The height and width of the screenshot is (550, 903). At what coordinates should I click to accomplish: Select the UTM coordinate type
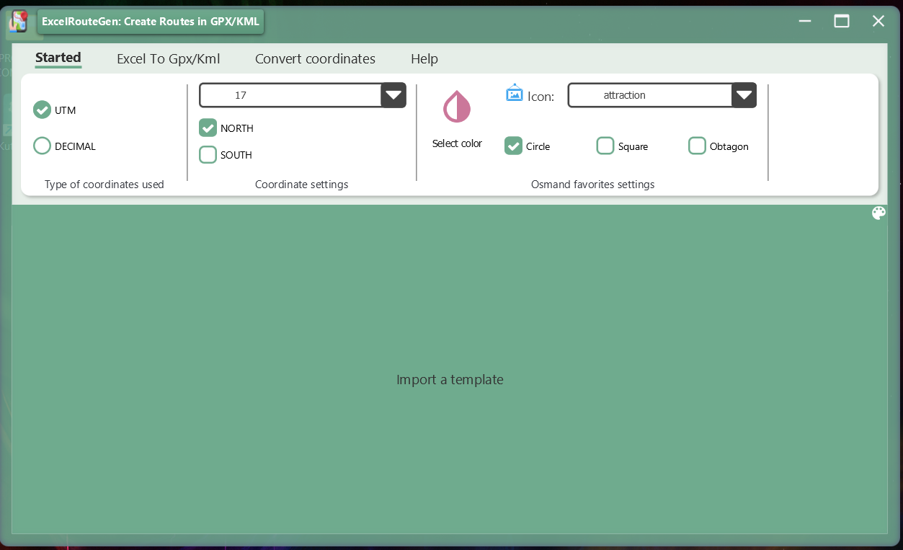[x=42, y=110]
